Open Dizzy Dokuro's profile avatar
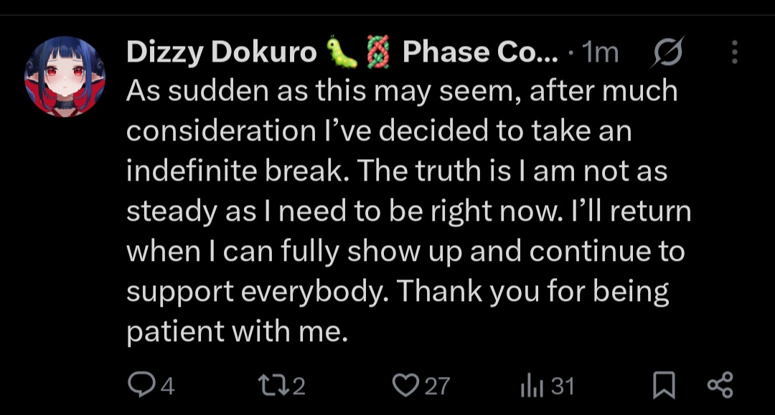 tap(65, 77)
